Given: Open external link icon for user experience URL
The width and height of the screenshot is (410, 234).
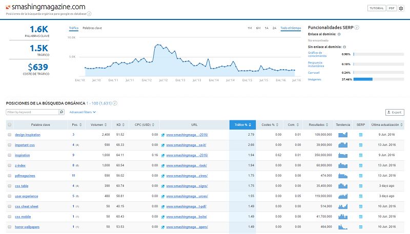Looking at the screenshot, I should [x=162, y=197].
